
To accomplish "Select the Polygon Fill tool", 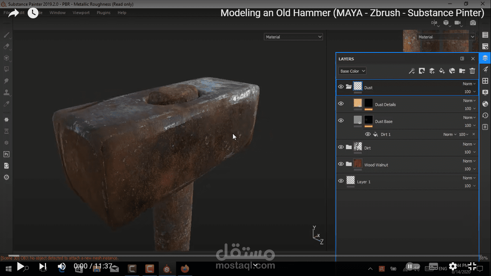I will (x=6, y=69).
